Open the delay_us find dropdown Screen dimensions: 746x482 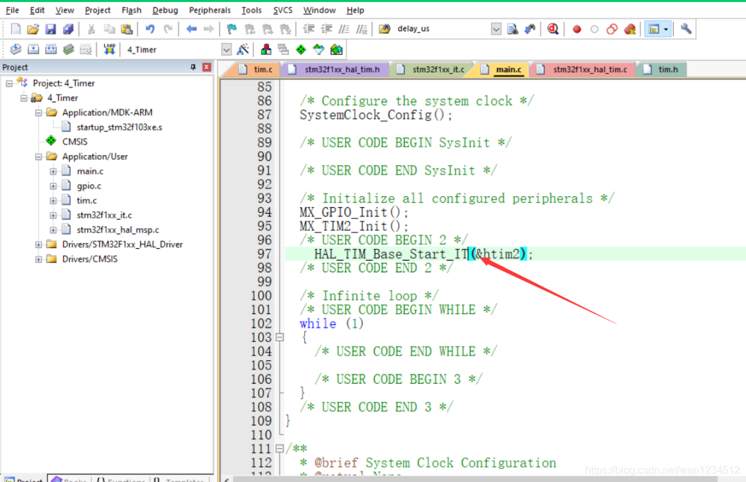[x=496, y=29]
